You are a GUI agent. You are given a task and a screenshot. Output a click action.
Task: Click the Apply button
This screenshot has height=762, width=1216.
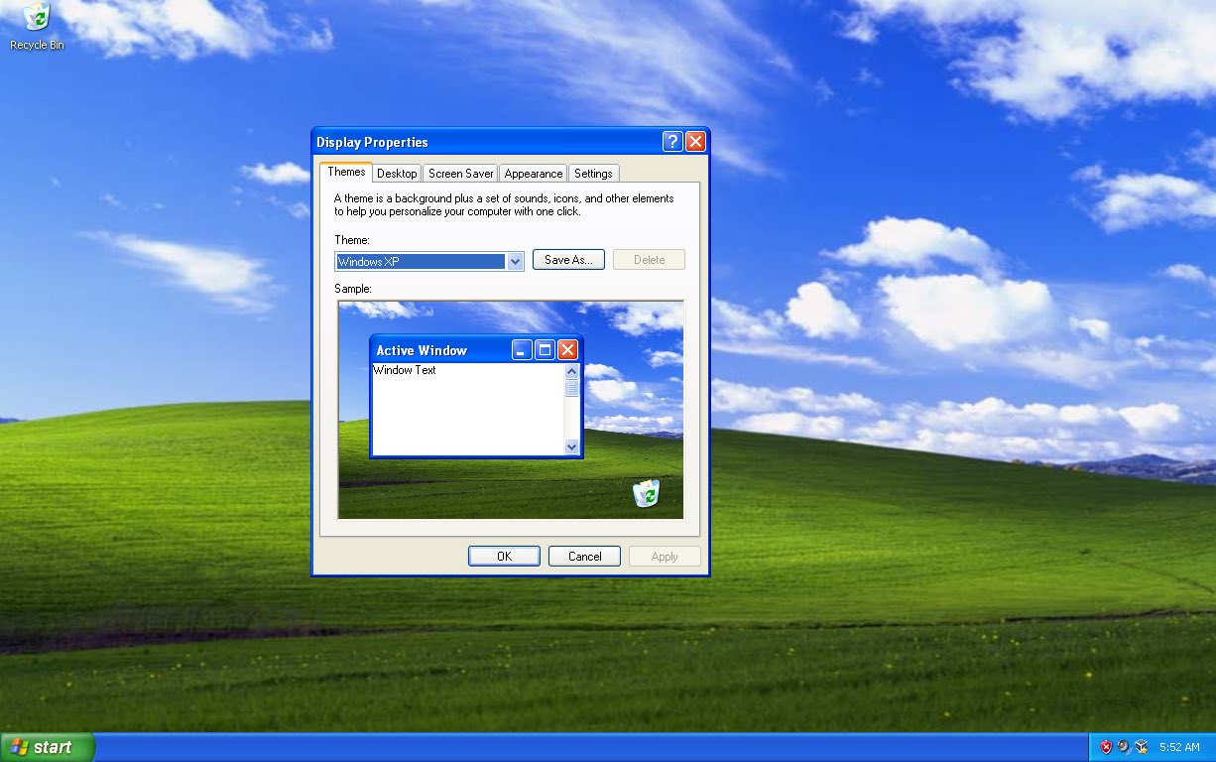pyautogui.click(x=664, y=556)
